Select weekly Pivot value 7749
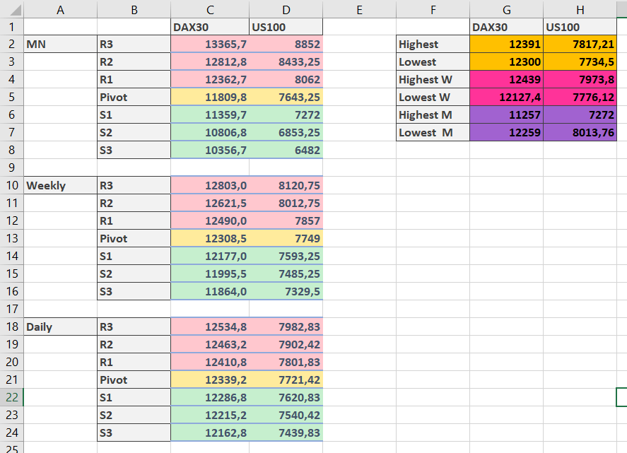The image size is (627, 453). click(286, 238)
